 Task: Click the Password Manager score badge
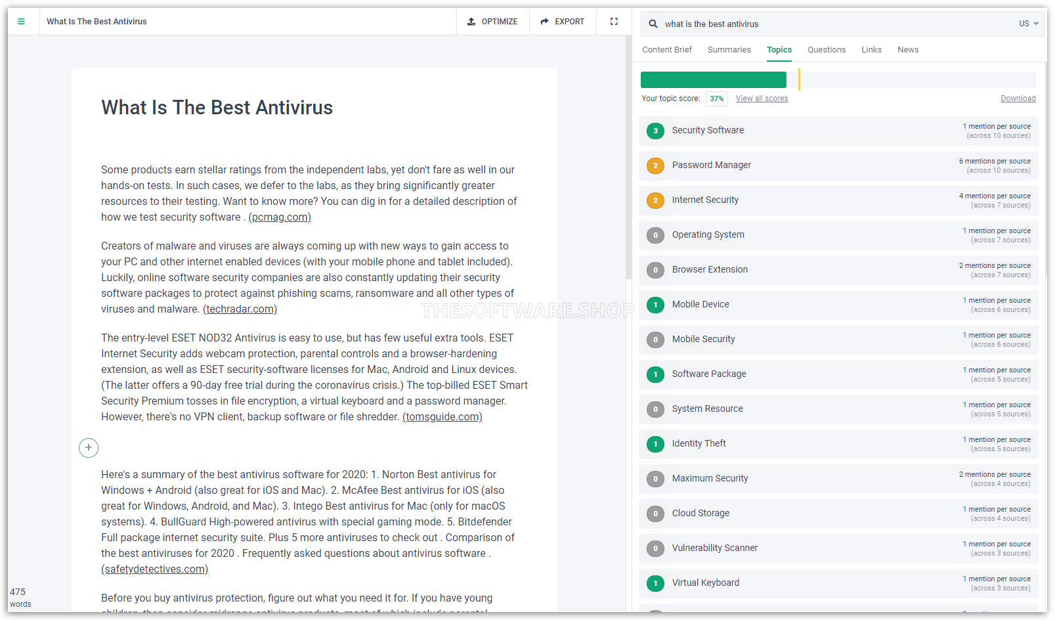[x=655, y=166]
